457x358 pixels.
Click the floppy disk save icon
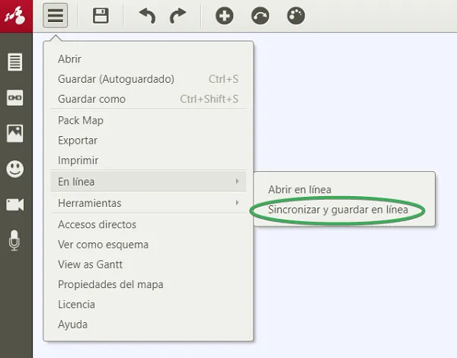tap(101, 16)
